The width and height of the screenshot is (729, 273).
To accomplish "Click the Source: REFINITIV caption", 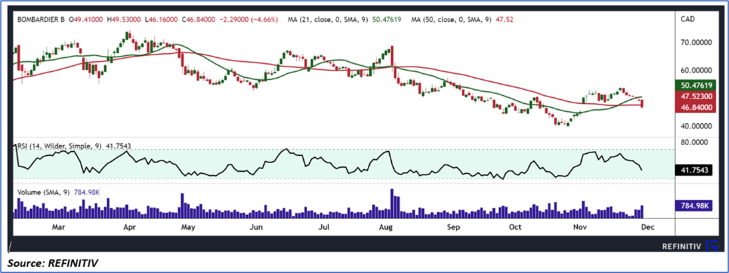I will tap(53, 263).
